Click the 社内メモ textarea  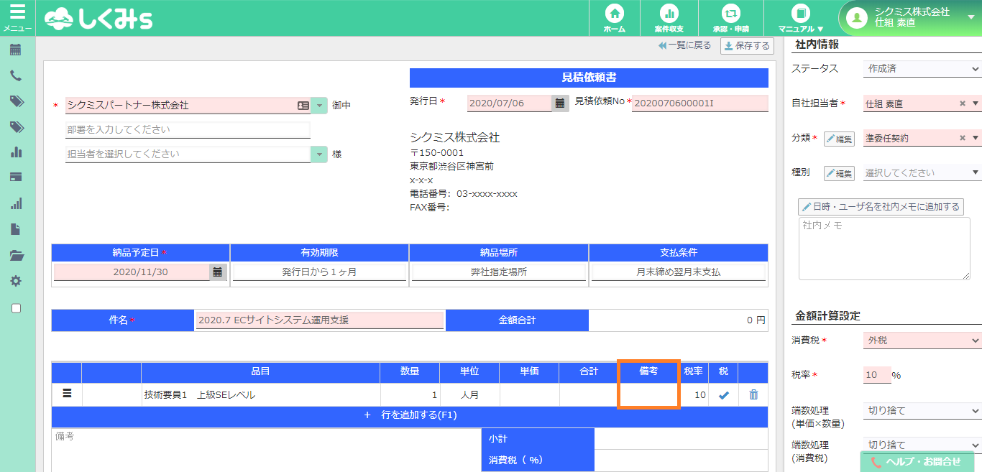pos(884,249)
